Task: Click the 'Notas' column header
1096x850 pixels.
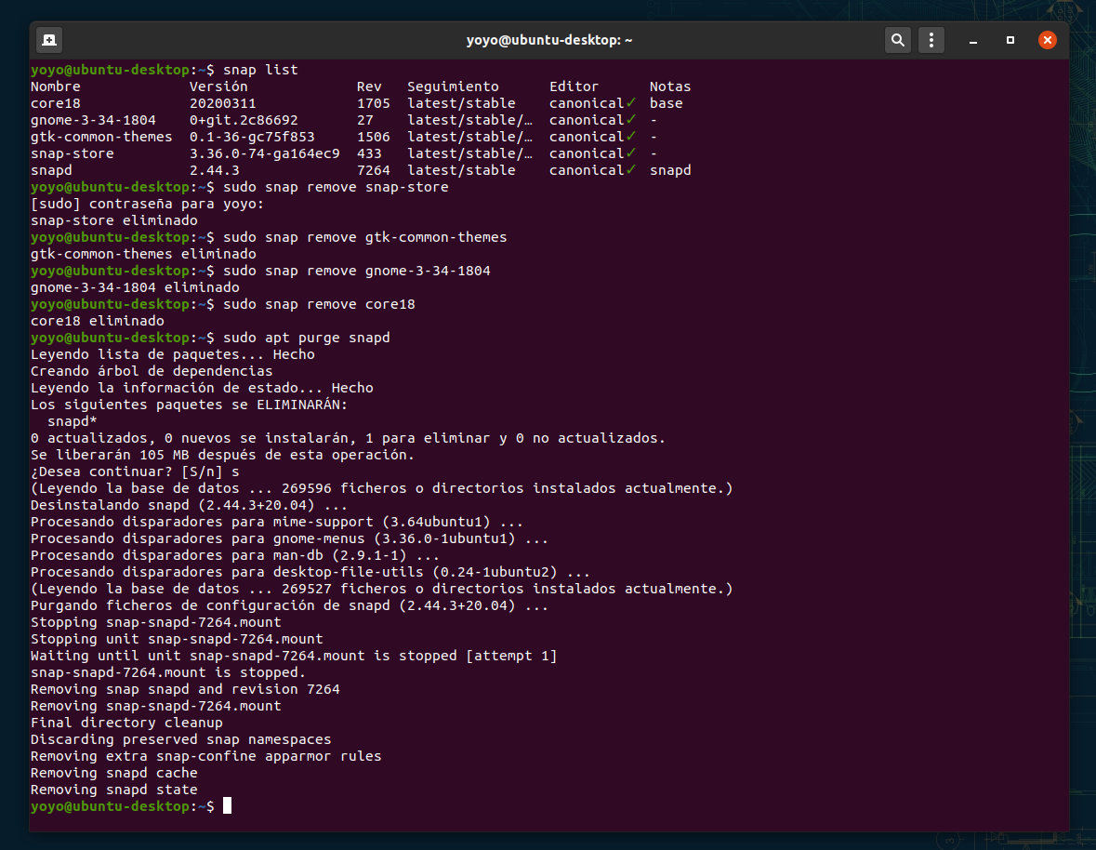Action: [x=670, y=86]
